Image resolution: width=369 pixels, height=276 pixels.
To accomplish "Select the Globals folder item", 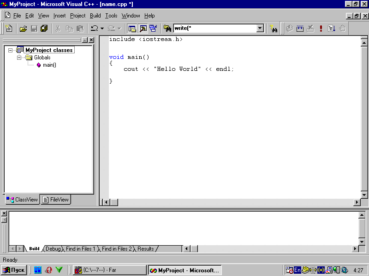I will click(x=42, y=57).
